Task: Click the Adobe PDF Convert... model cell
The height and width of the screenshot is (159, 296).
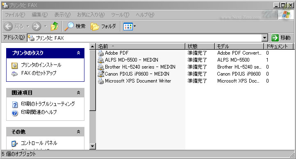Action: pyautogui.click(x=239, y=53)
